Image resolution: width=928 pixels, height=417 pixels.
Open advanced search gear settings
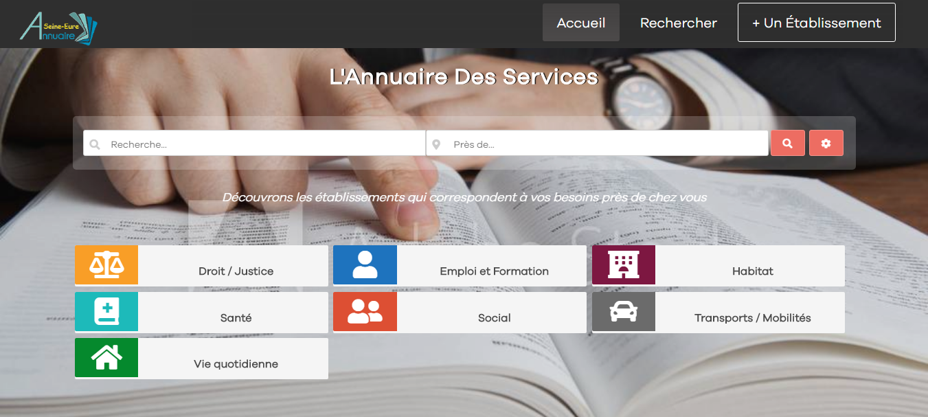point(826,143)
